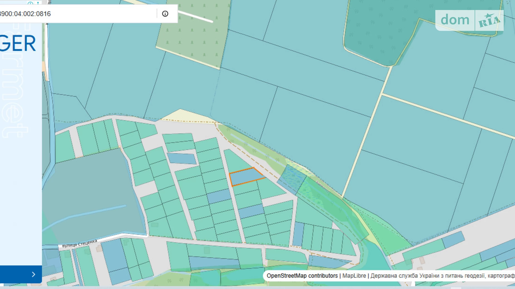
Task: Click the chevron arrow on the blue button
Action: click(33, 275)
